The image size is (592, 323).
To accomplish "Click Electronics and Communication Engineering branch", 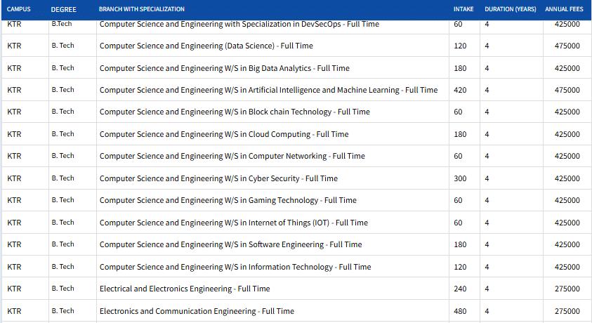I will tap(197, 311).
